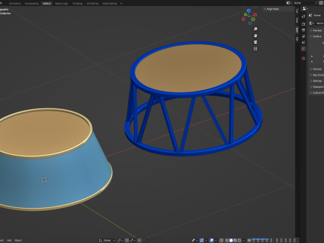The height and width of the screenshot is (243, 324).
Task: Click the Scene name field in top bar
Action: click(304, 3)
